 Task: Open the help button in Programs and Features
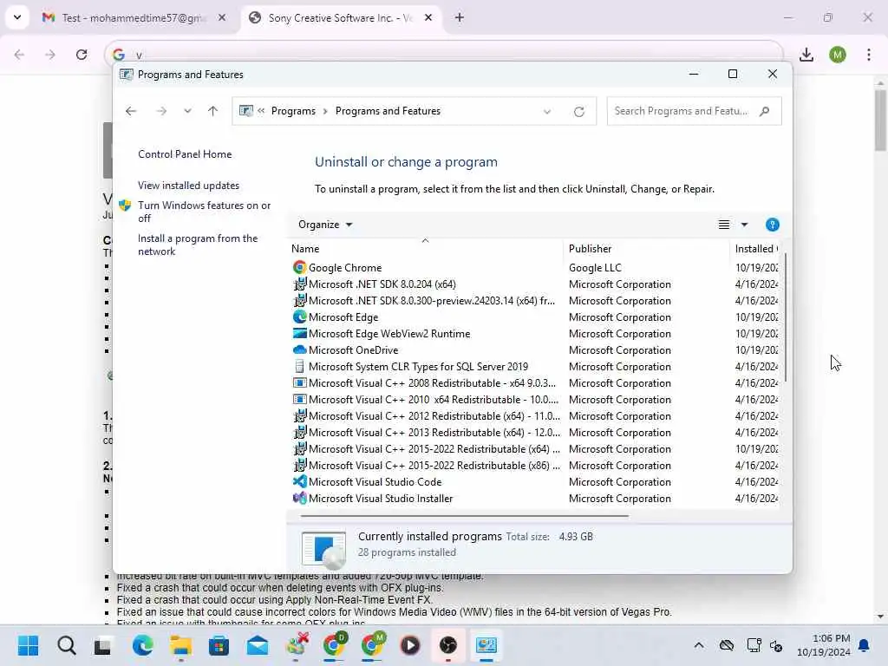pyautogui.click(x=772, y=225)
